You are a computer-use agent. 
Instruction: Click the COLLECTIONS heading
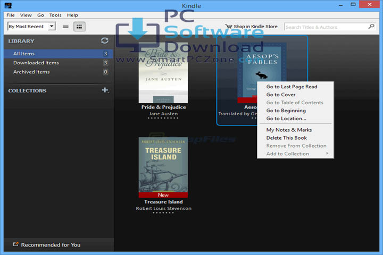pyautogui.click(x=27, y=91)
